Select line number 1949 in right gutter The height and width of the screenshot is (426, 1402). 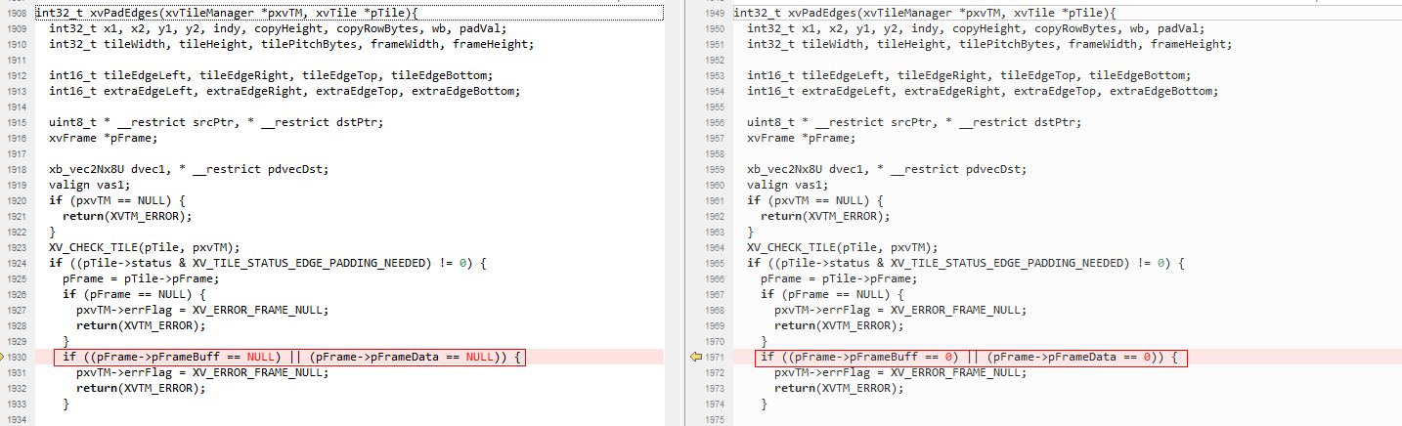pos(715,14)
